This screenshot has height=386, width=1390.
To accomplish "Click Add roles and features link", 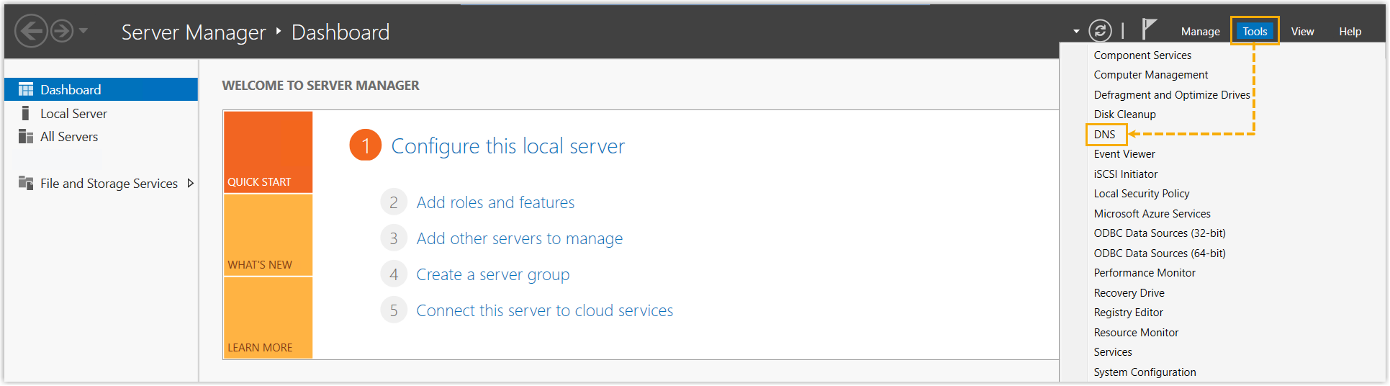I will pos(495,203).
